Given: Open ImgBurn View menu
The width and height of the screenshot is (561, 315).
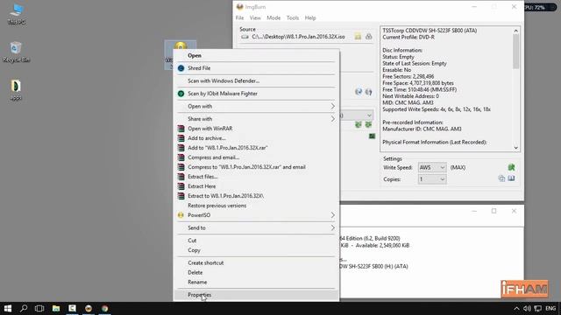Looking at the screenshot, I should (255, 17).
